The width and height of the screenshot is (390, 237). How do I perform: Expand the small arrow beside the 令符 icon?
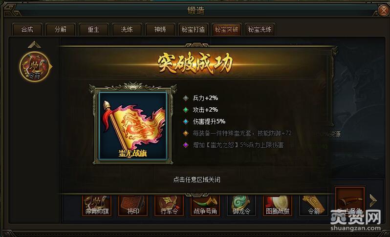[x=51, y=66]
